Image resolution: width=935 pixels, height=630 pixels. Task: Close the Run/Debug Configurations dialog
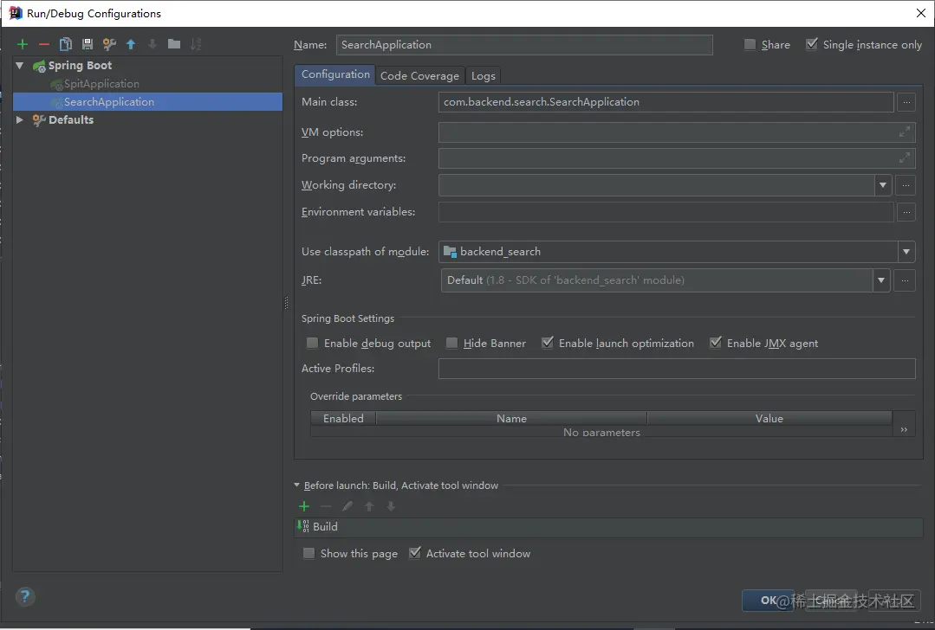tap(920, 13)
